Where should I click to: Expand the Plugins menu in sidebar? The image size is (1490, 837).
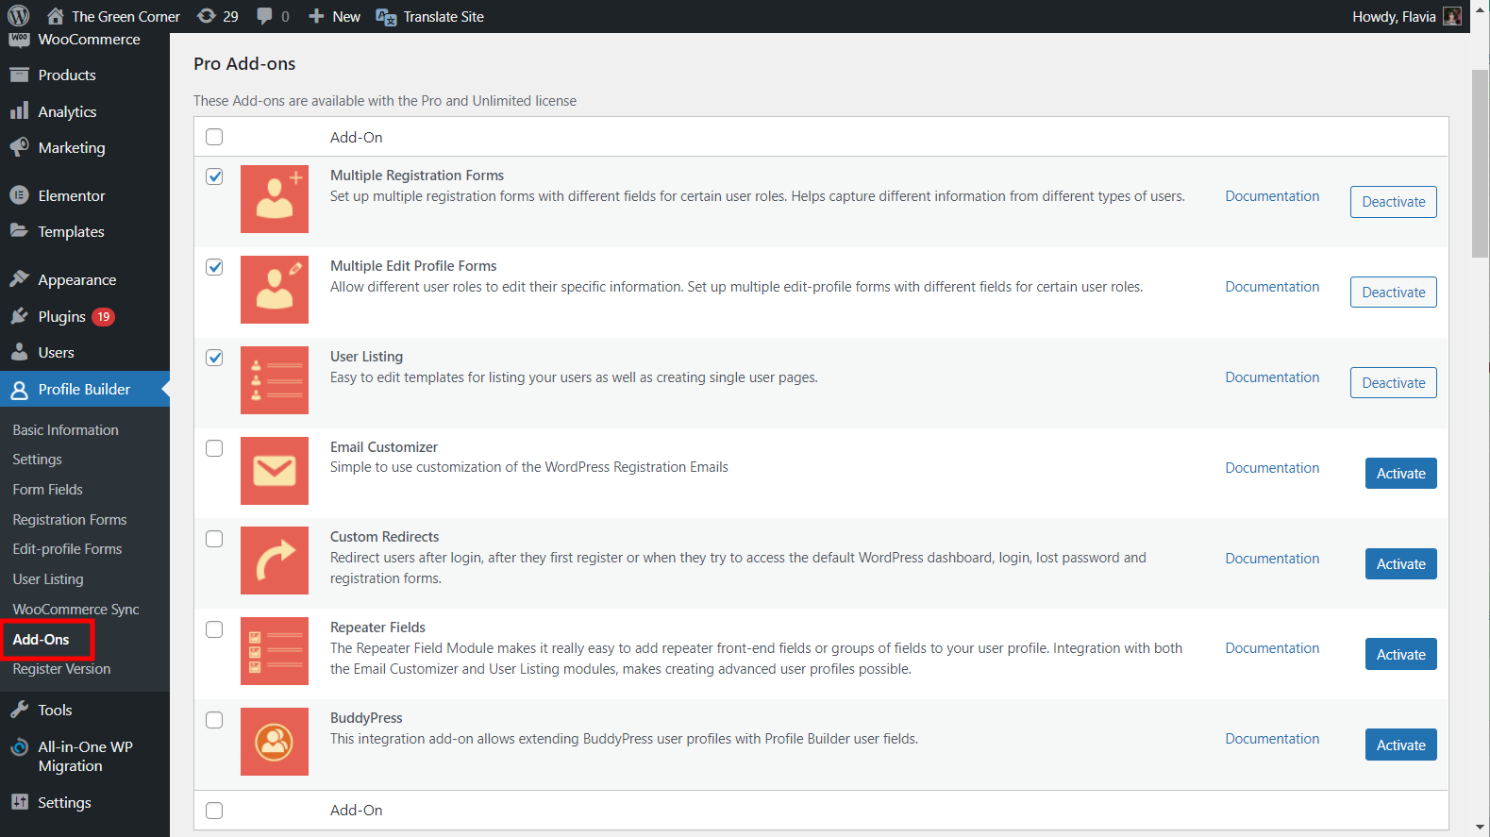62,317
